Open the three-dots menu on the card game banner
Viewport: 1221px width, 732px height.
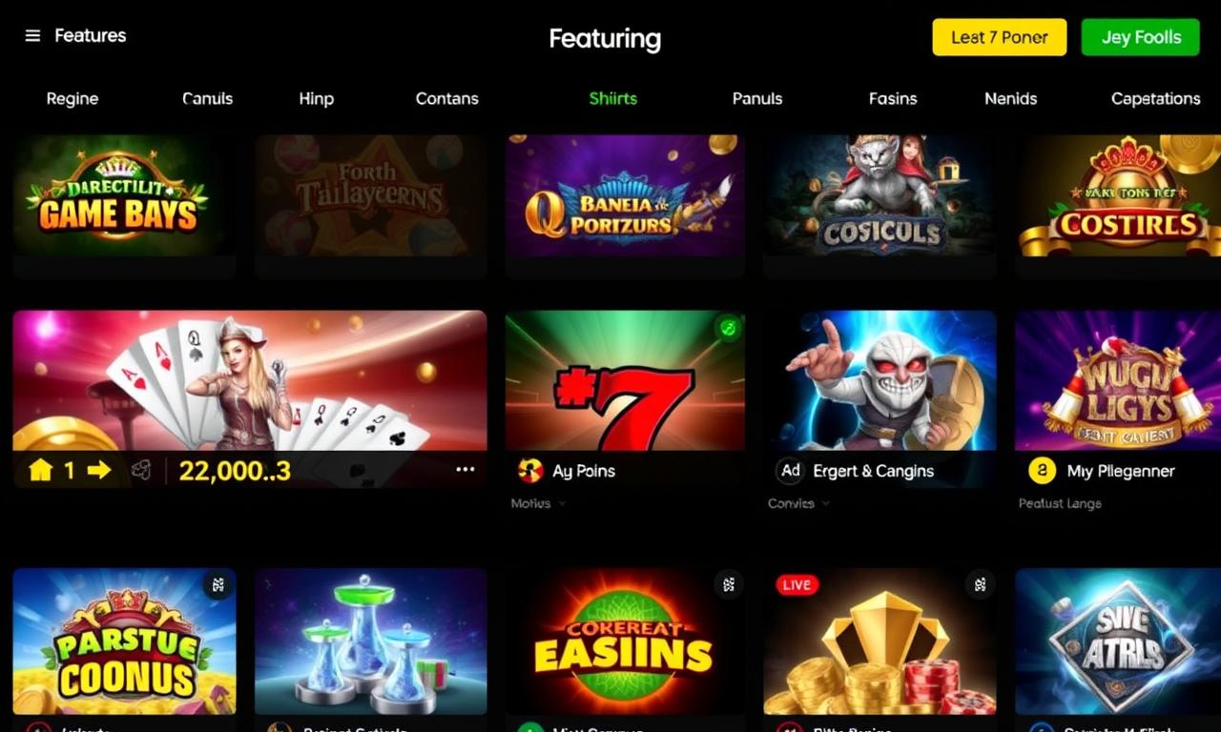click(x=466, y=470)
